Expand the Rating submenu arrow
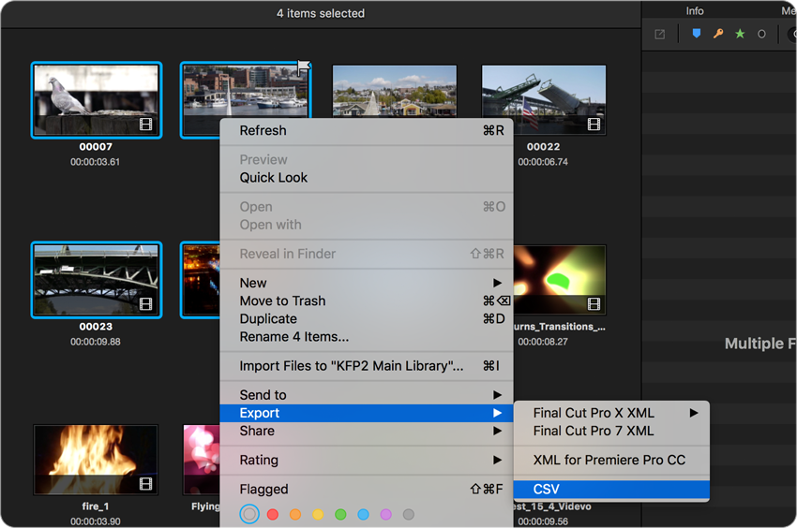The height and width of the screenshot is (528, 797). pos(497,460)
